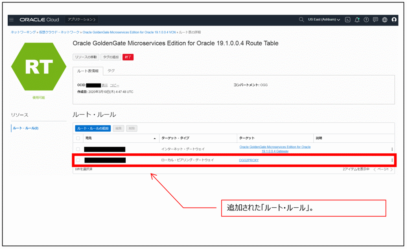The image size is (407, 249).
Task: Click the コンパートメント: OGG value
Action: pos(250,85)
